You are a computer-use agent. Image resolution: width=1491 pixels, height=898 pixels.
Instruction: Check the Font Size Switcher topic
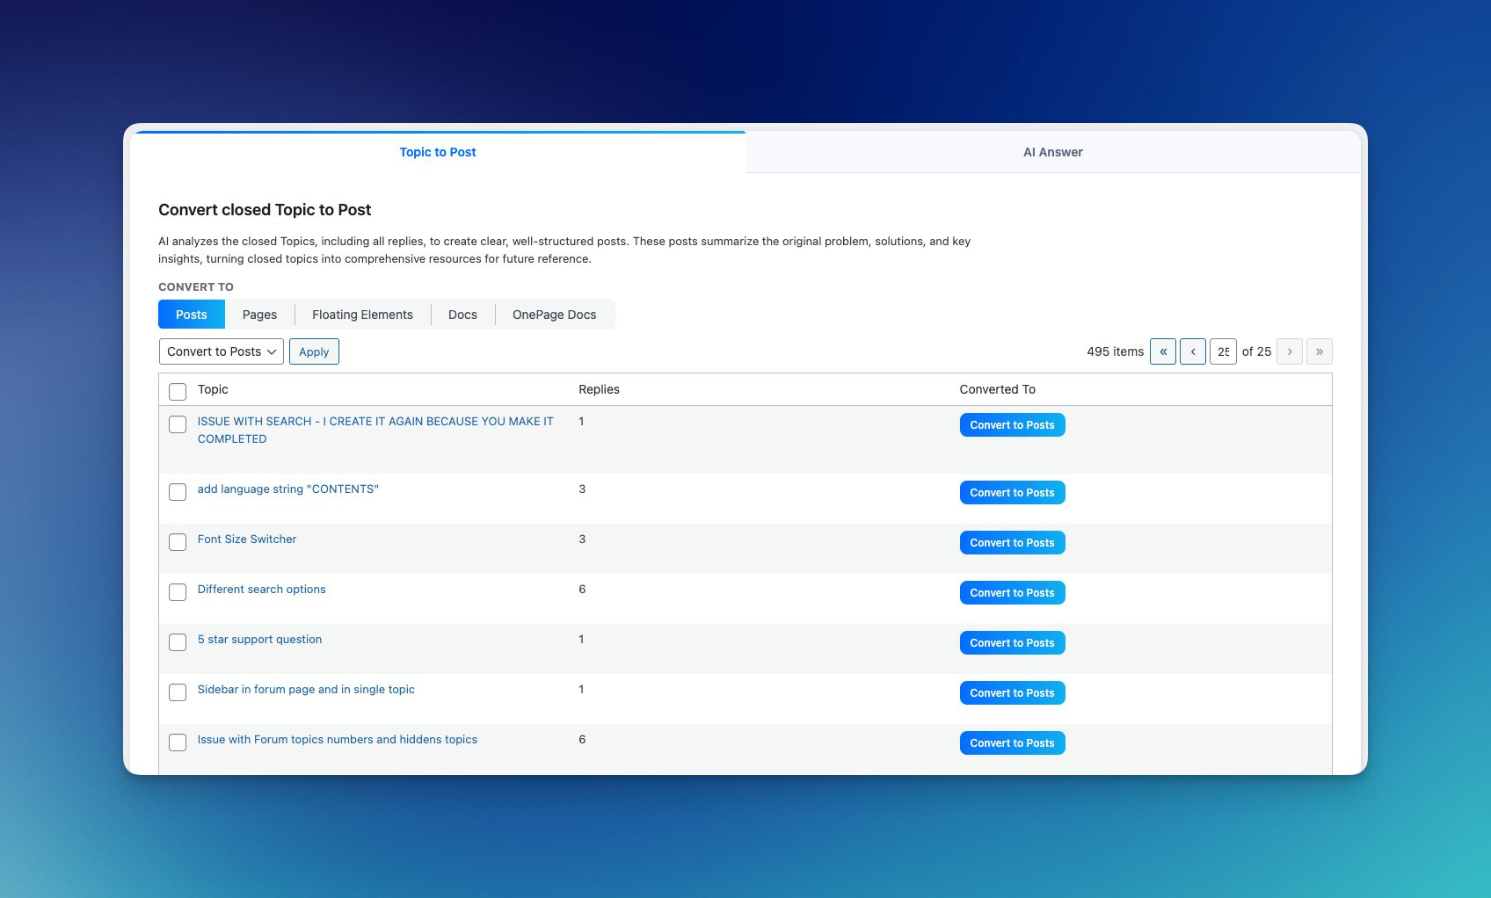(x=178, y=542)
